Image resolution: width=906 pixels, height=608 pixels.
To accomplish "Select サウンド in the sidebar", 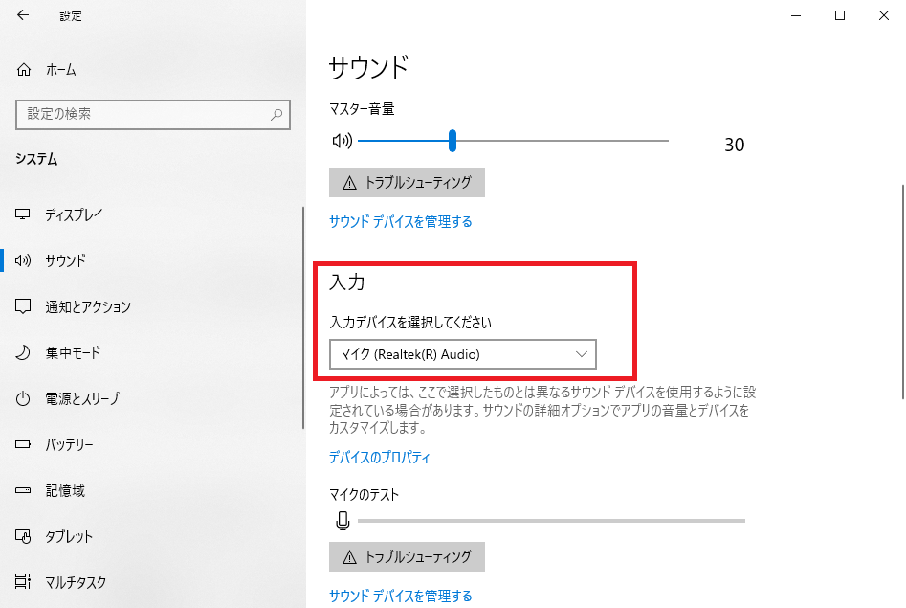I will click(x=65, y=260).
